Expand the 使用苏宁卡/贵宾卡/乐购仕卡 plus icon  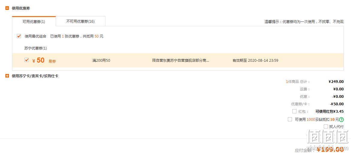[x=7, y=76]
